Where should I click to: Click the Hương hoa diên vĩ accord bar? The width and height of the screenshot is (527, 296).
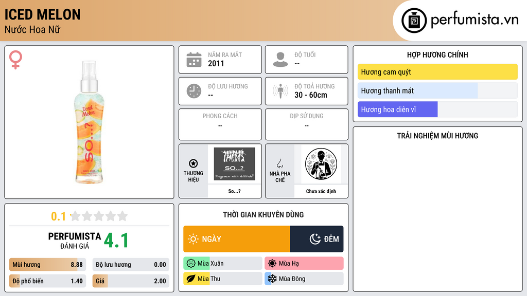tap(437, 109)
